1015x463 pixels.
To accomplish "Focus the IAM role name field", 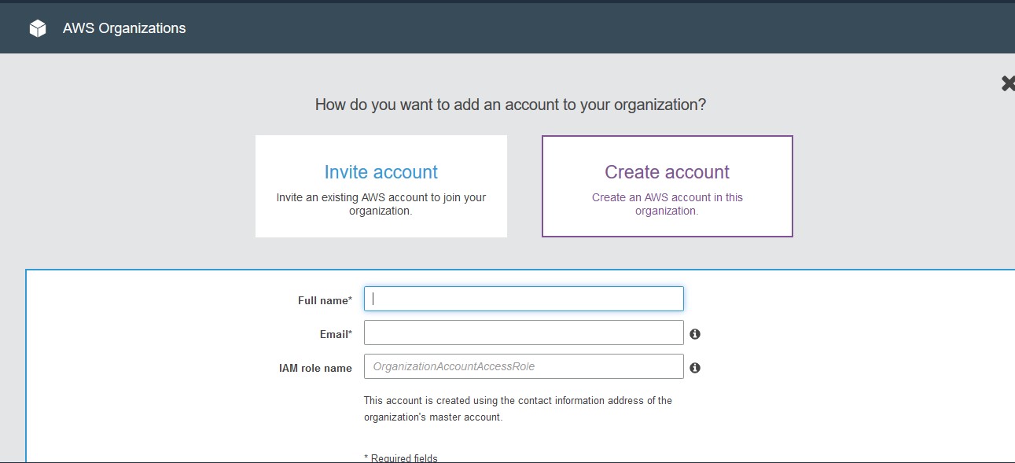I will [524, 366].
